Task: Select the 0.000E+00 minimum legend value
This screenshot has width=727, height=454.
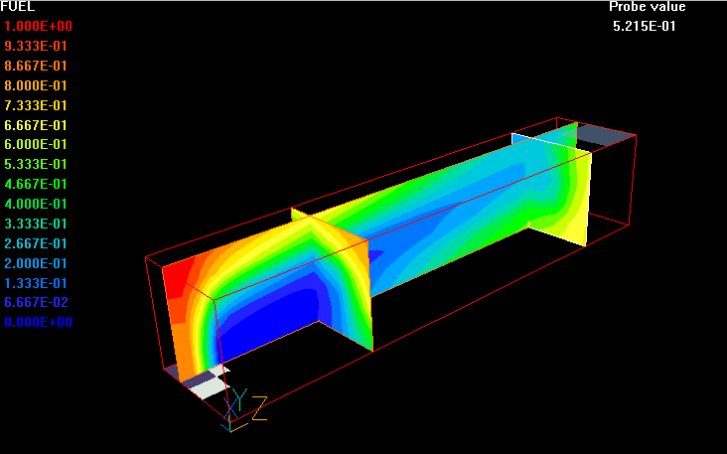Action: coord(38,323)
